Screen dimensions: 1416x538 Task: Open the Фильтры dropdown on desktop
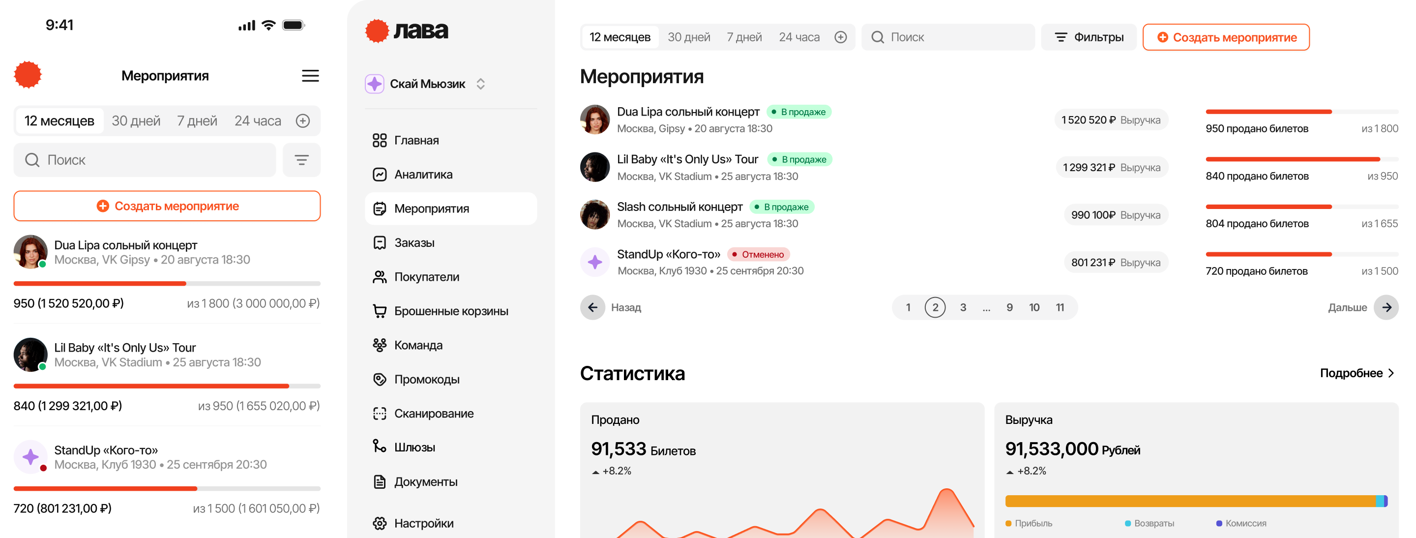[1089, 37]
